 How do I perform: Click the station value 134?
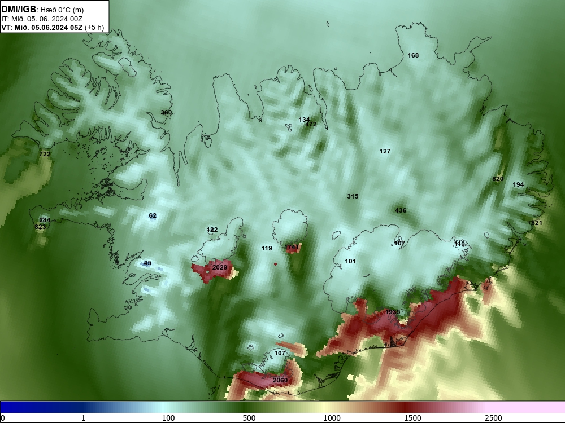[304, 120]
